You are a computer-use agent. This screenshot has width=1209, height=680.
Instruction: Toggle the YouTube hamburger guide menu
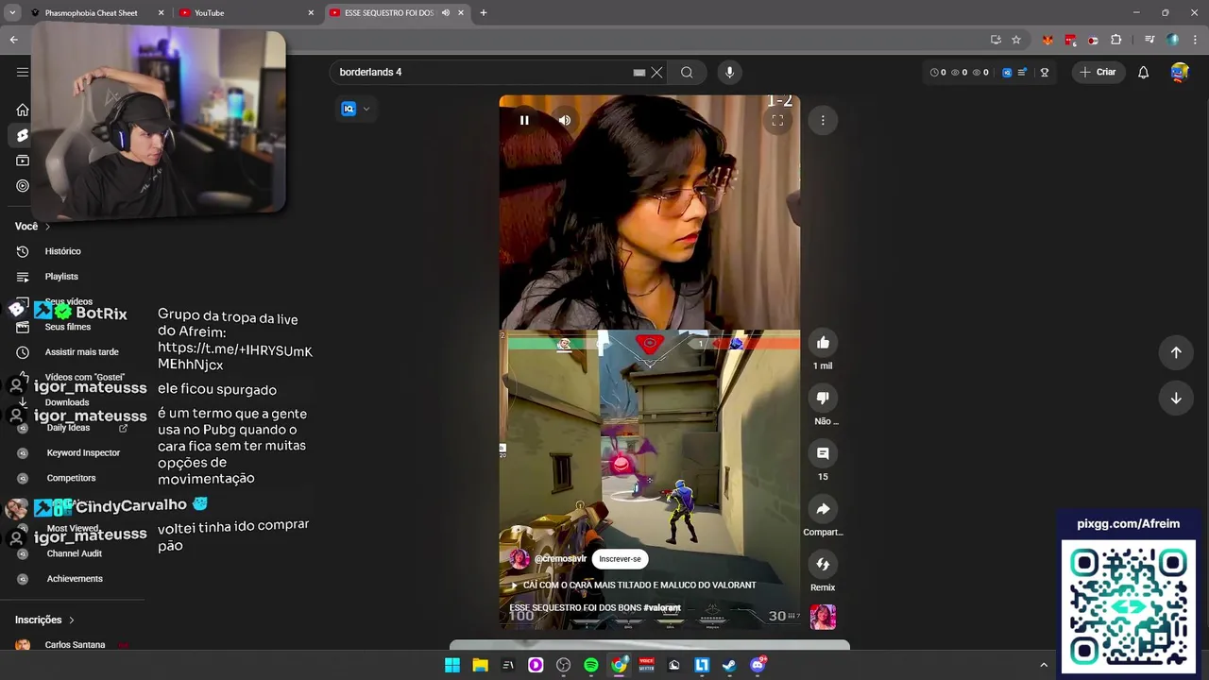[23, 72]
